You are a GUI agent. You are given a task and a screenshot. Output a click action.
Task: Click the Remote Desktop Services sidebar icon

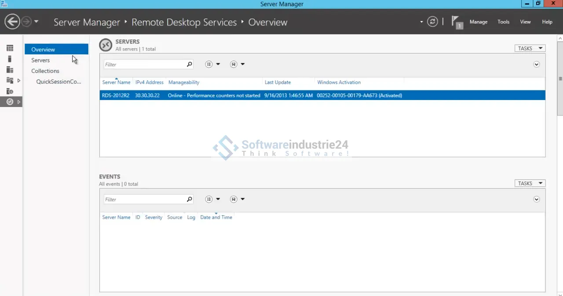(10, 102)
